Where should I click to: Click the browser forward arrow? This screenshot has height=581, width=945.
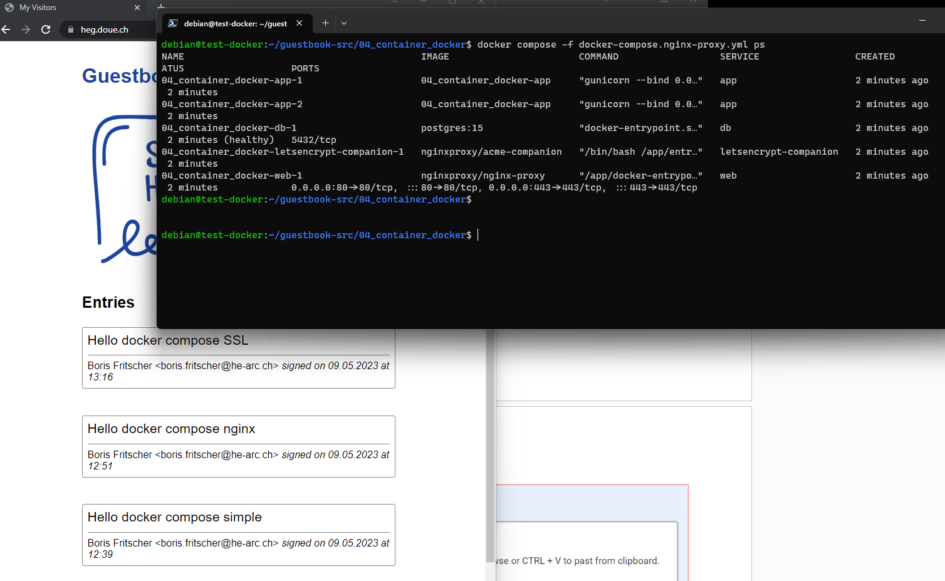[x=26, y=29]
